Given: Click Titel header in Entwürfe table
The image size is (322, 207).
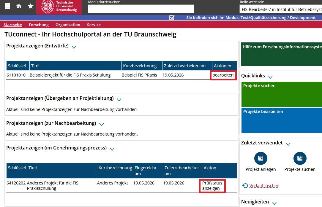Looking at the screenshot, I should tap(75, 66).
